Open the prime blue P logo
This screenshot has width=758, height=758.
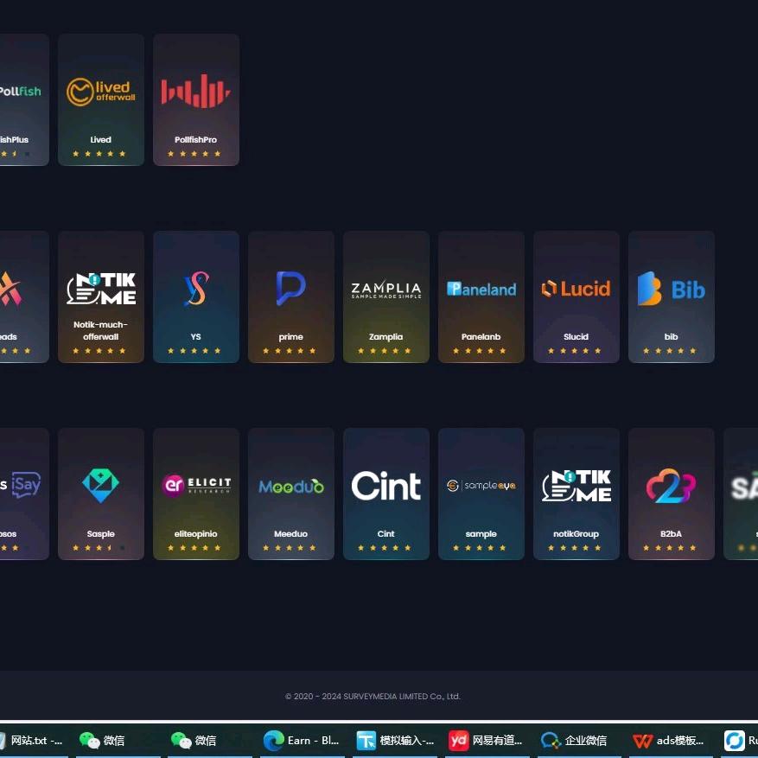click(291, 289)
